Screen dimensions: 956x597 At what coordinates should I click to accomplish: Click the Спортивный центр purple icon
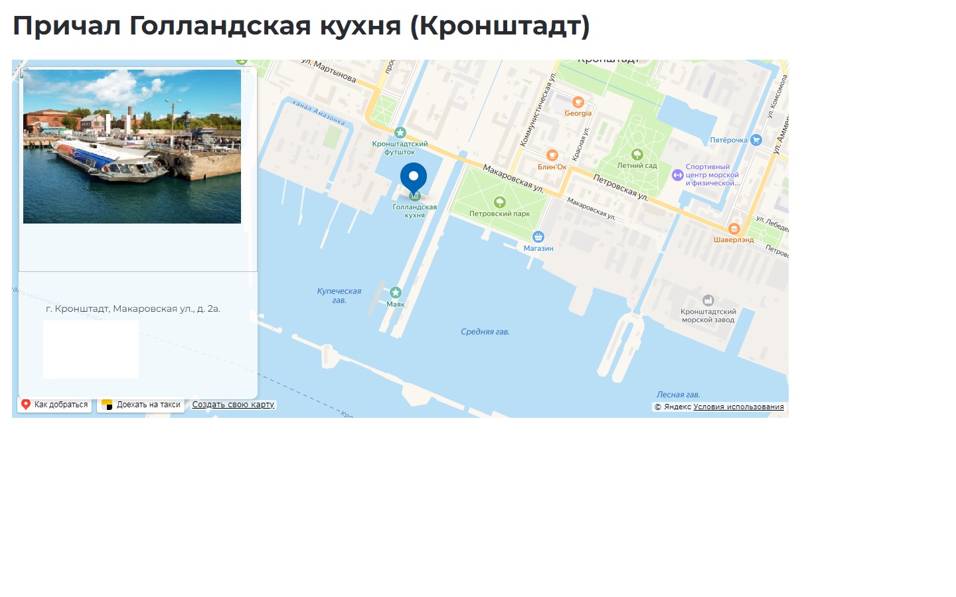[x=677, y=175]
